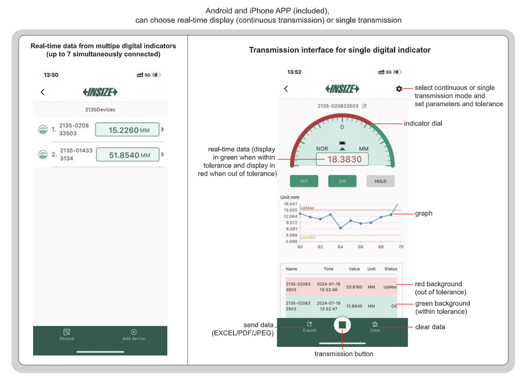Select the 15.2260 MM reading box
Image resolution: width=521 pixels, height=377 pixels.
[127, 130]
